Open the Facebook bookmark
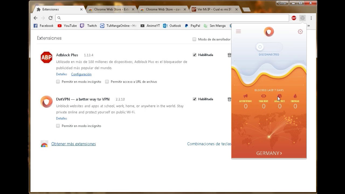The height and width of the screenshot is (194, 345). (43, 26)
